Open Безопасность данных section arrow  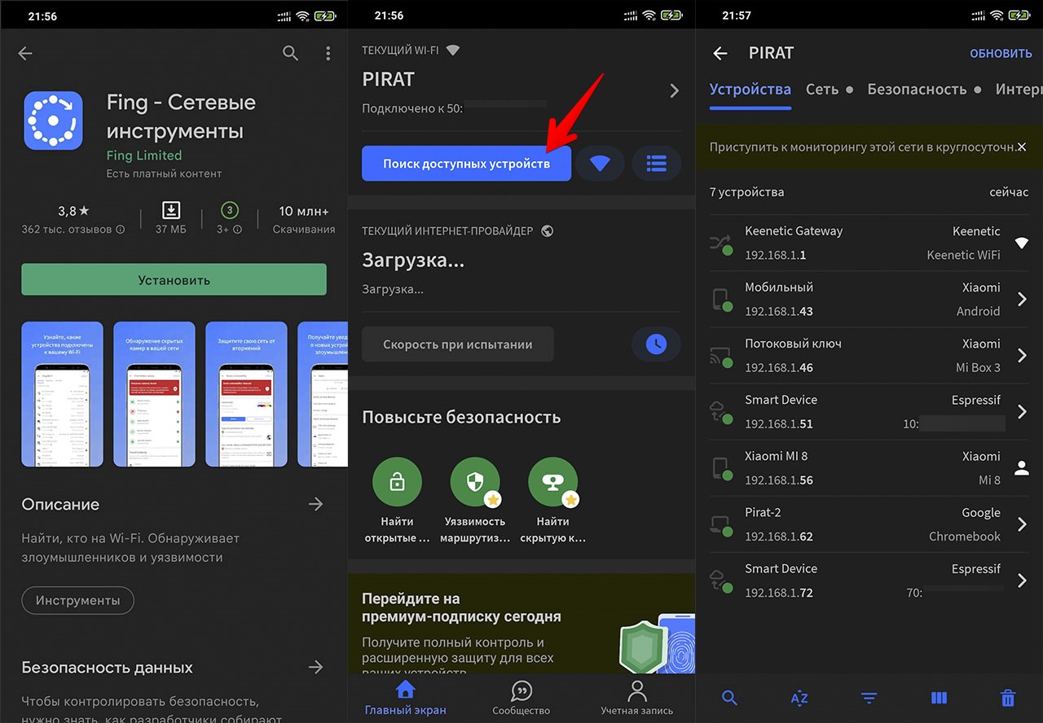[x=316, y=668]
